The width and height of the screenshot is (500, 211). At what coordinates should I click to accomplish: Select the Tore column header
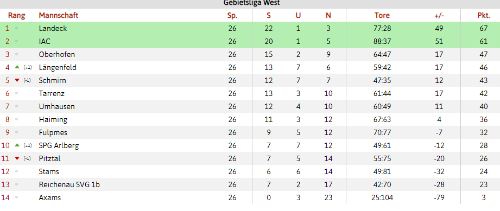click(x=382, y=15)
